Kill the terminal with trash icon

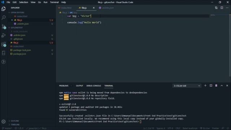point(216,86)
